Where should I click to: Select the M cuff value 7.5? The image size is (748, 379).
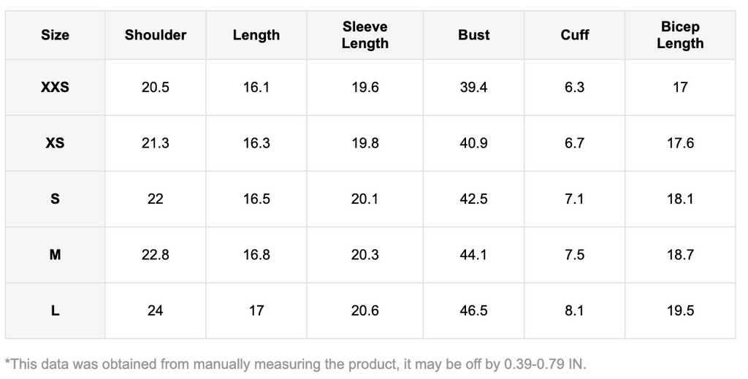click(x=575, y=255)
